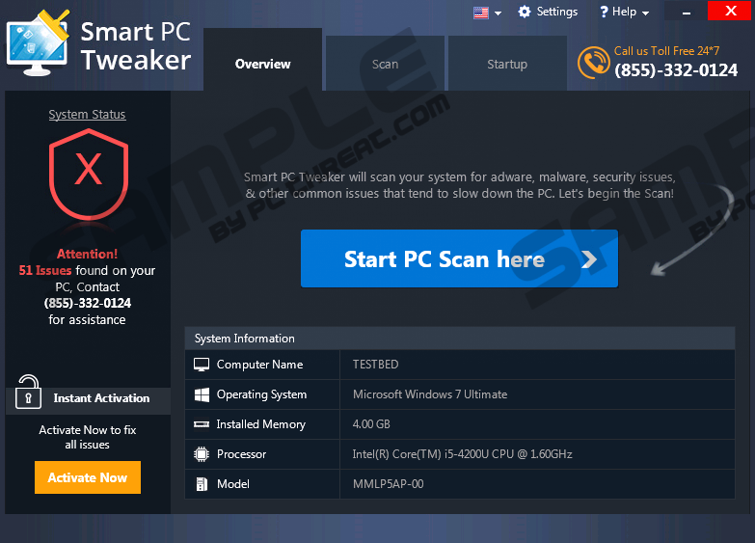This screenshot has width=755, height=543.
Task: Switch to the Scan tab
Action: [x=385, y=63]
